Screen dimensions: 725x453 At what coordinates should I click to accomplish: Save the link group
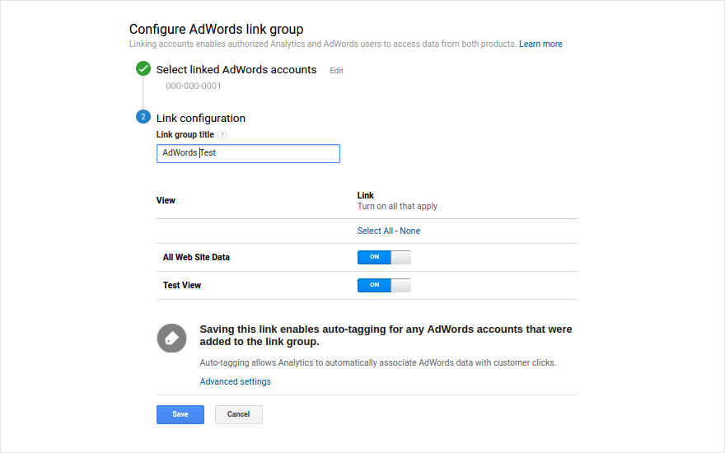coord(180,414)
